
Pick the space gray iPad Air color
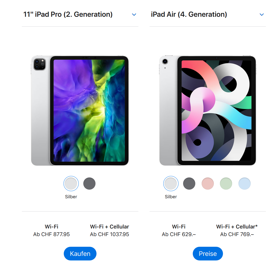(189, 184)
